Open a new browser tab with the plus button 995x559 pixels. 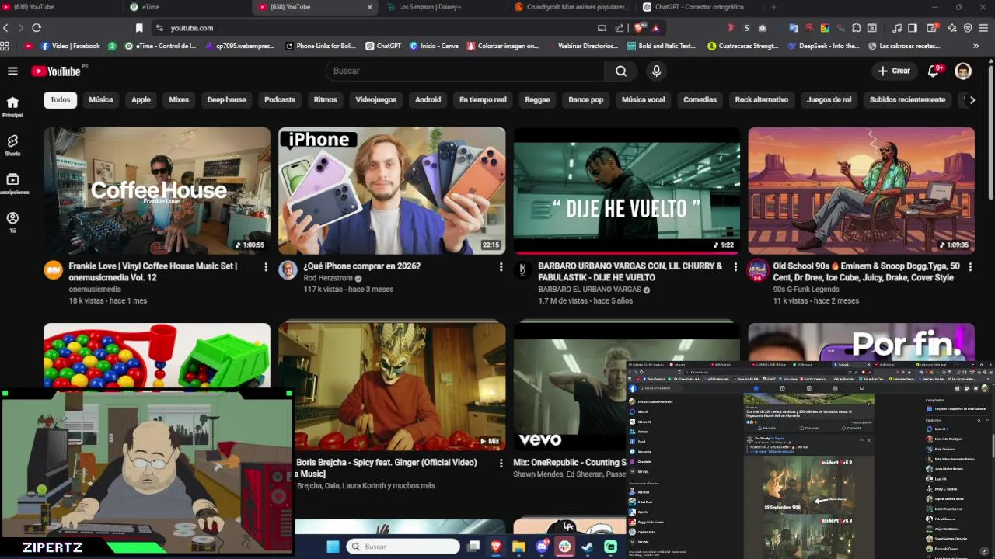click(773, 7)
